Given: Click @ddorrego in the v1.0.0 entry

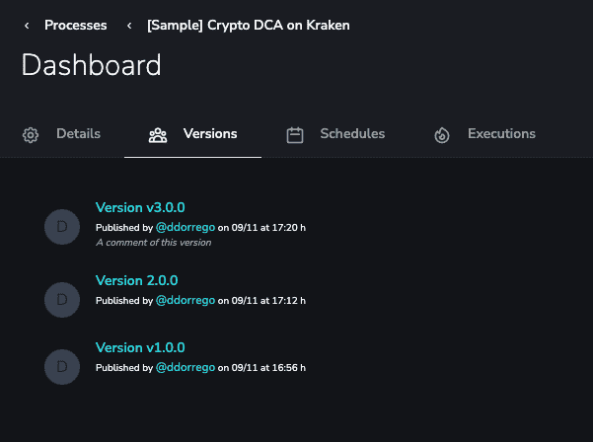Looking at the screenshot, I should tap(185, 367).
